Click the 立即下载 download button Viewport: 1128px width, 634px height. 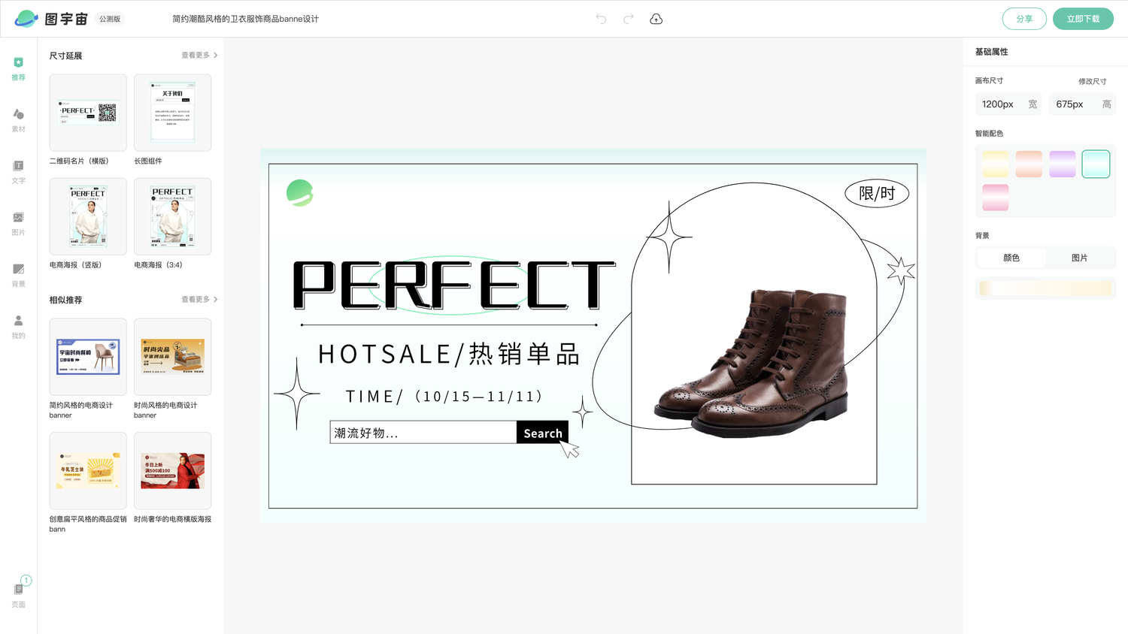pyautogui.click(x=1083, y=19)
